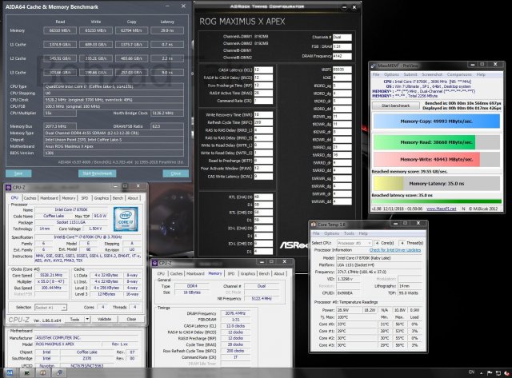Viewport: 512px width, 378px height.
Task: Click AIDA64 L3 Cache Latency field
Action: (167, 73)
